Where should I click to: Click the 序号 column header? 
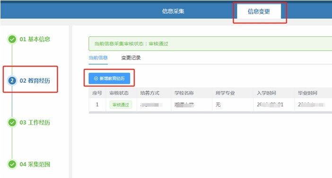pyautogui.click(x=97, y=93)
